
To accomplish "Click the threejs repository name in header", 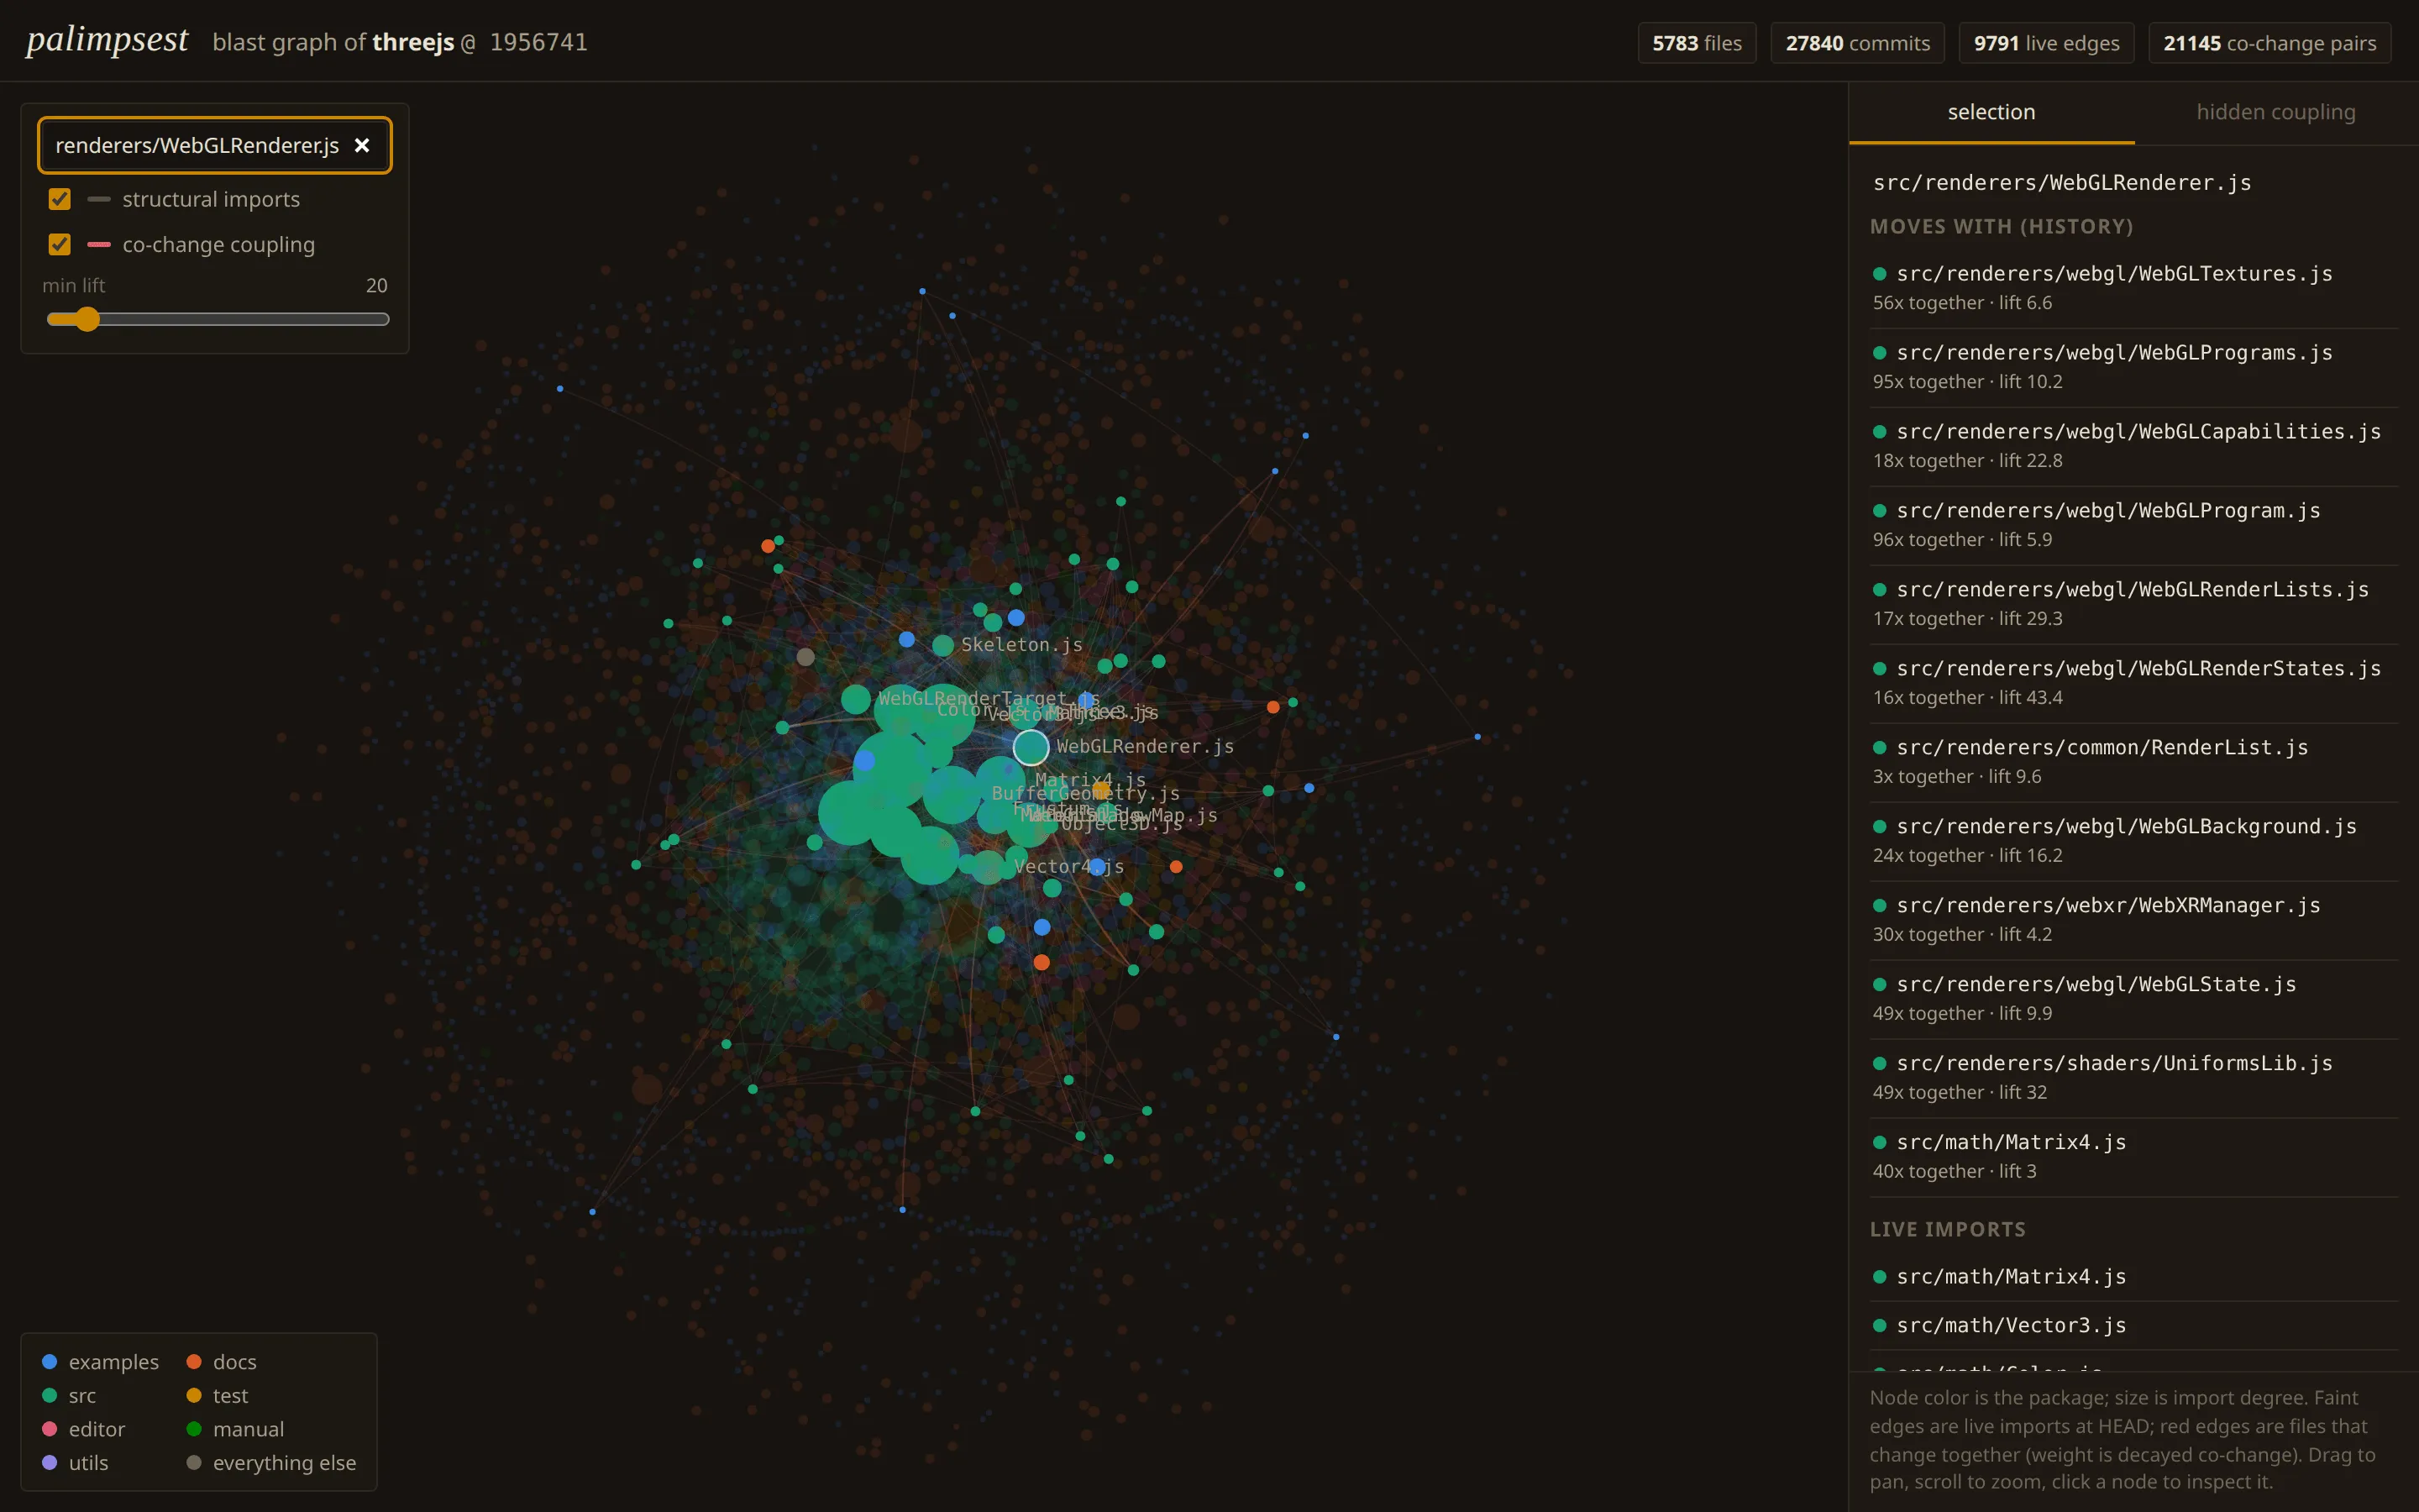I will click(x=413, y=42).
